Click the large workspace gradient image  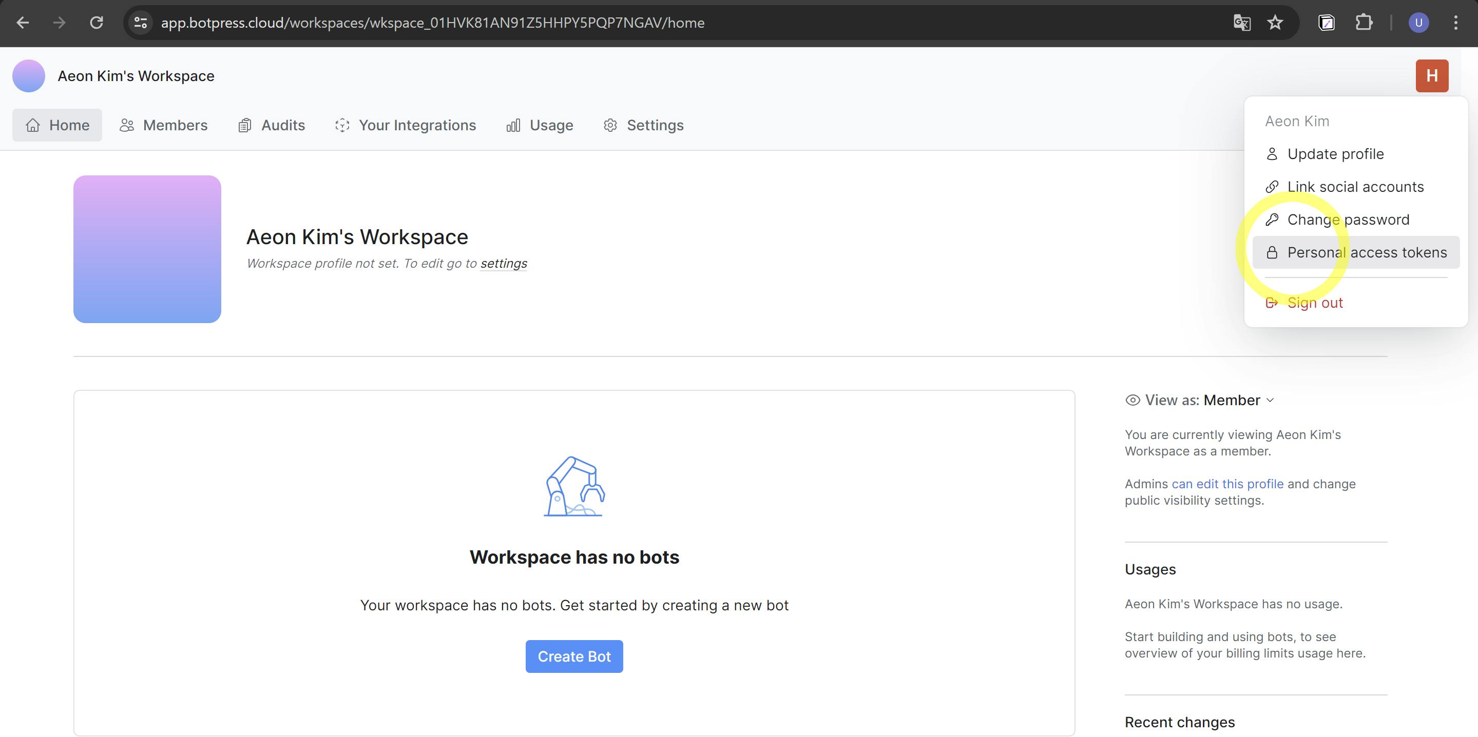click(x=147, y=249)
